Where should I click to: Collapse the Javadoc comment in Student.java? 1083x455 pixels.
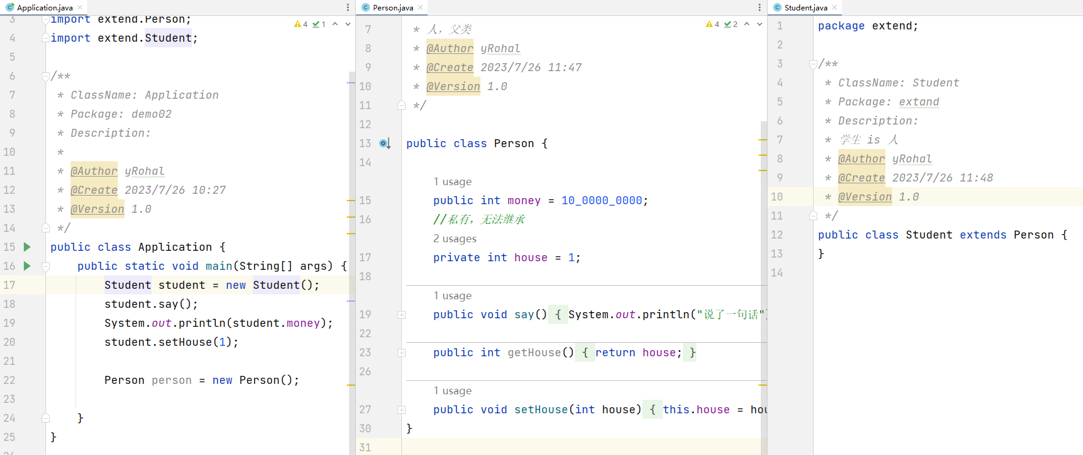point(813,64)
